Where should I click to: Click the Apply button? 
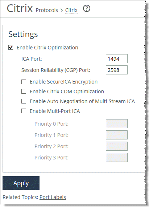point(21,183)
